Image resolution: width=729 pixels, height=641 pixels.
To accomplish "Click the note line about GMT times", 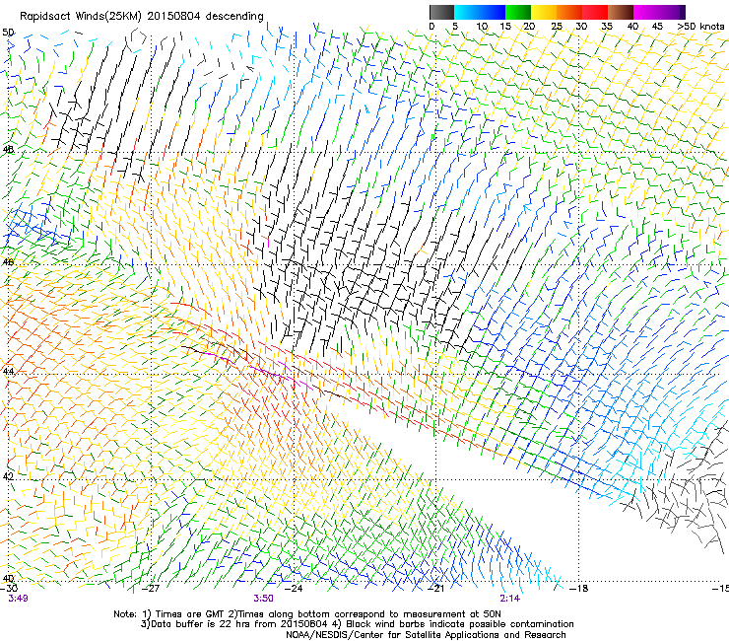I will click(307, 614).
